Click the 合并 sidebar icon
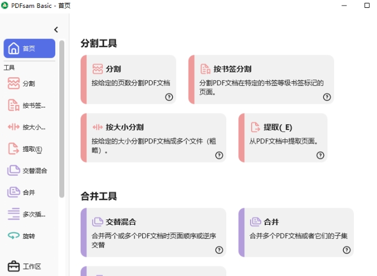 [x=14, y=192]
